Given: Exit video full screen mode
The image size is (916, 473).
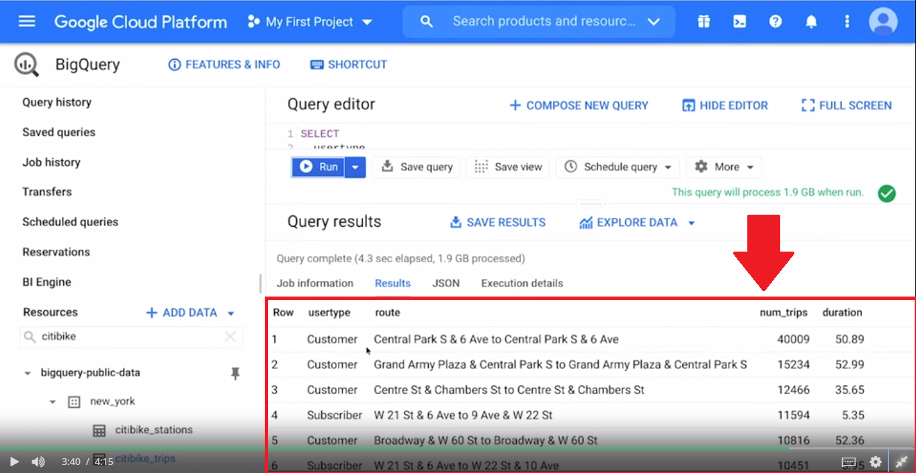Looking at the screenshot, I should [x=902, y=462].
